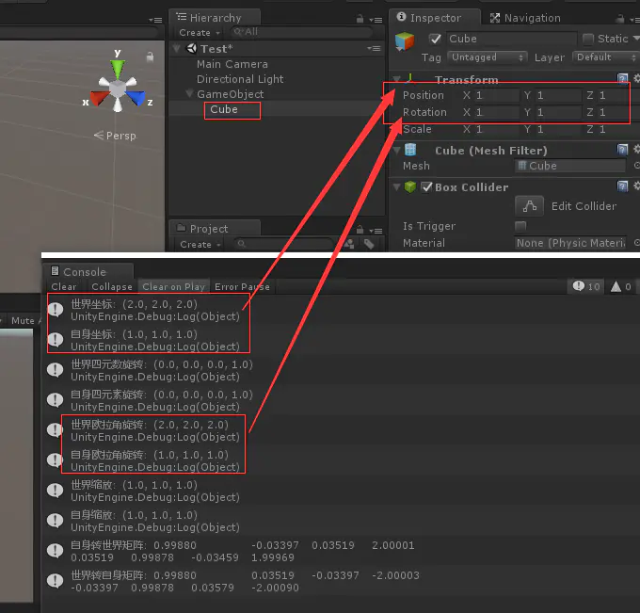Viewport: 640px width, 613px height.
Task: Select Cube in Hierarchy
Action: [224, 109]
